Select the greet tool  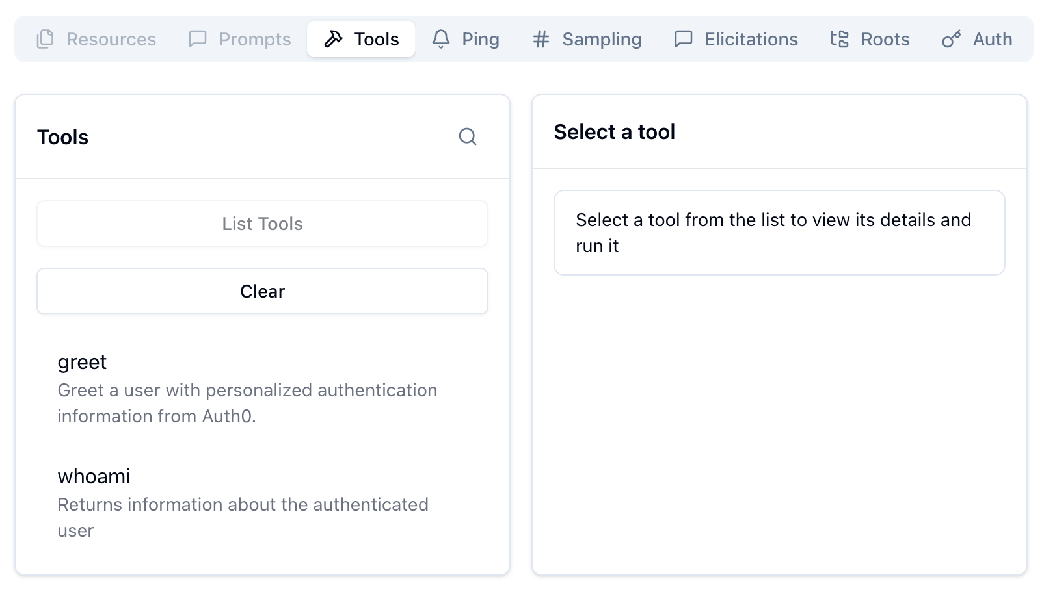(262, 389)
